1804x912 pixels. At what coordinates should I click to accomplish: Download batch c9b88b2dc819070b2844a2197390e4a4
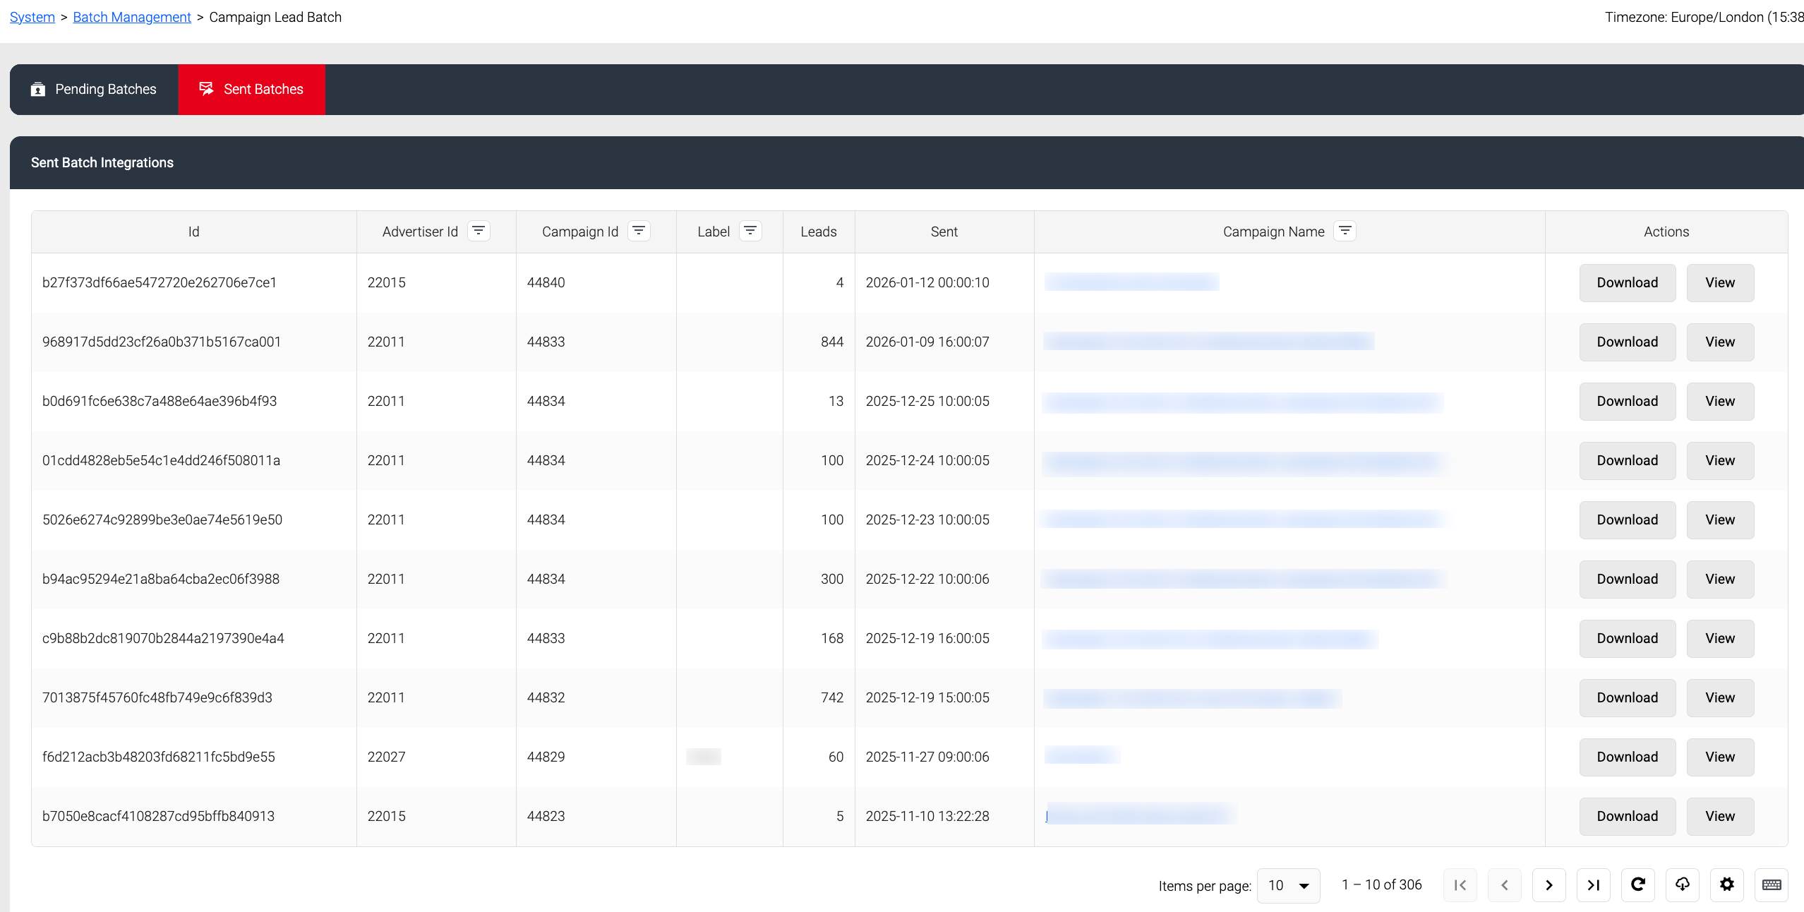(x=1628, y=639)
